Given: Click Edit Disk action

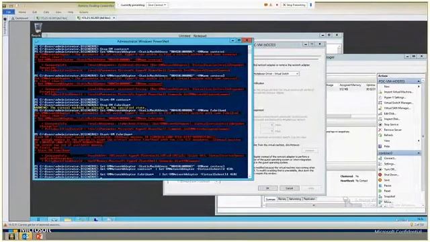Looking at the screenshot, I should coord(390,114).
